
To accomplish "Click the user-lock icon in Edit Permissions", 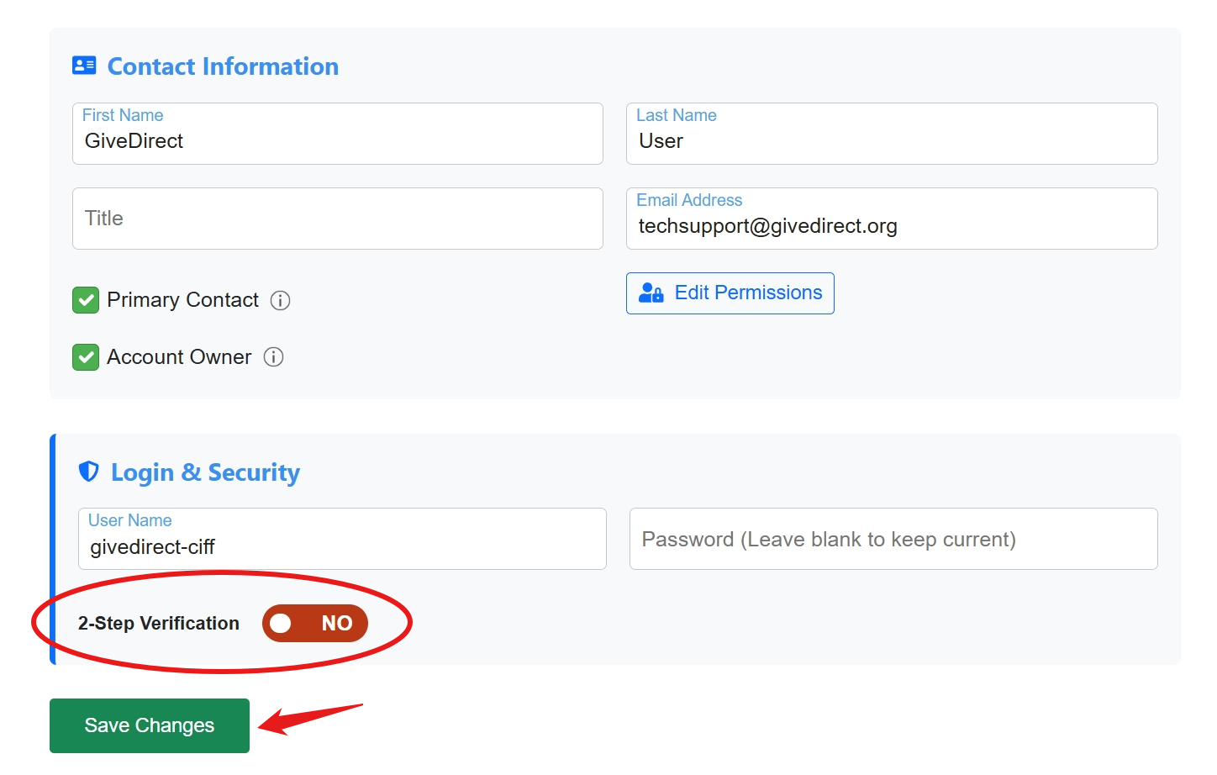I will tap(651, 293).
